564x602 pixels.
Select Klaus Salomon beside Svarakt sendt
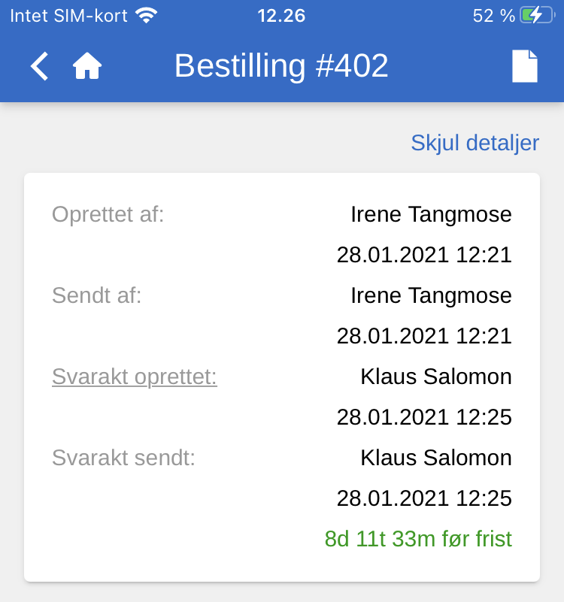[x=436, y=458]
